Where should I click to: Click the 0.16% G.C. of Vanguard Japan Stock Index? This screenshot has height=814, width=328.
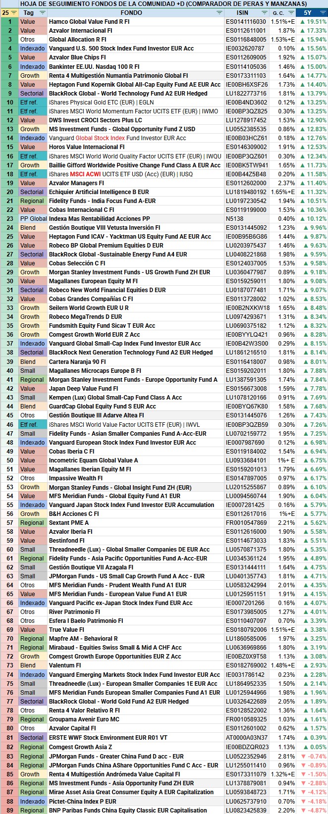tap(283, 505)
